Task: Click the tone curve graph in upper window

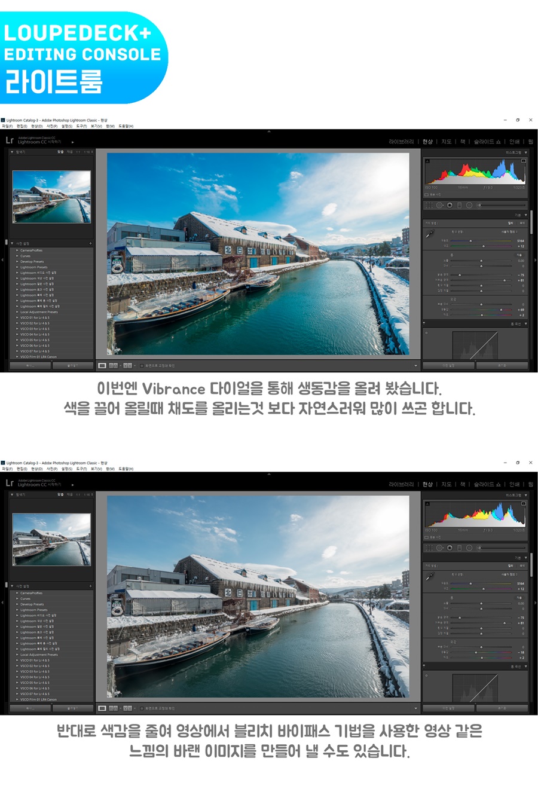Action: 475,345
